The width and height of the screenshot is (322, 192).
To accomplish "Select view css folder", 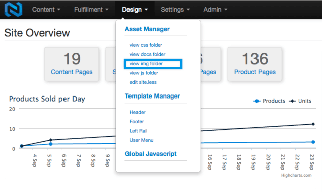I will tap(146, 45).
